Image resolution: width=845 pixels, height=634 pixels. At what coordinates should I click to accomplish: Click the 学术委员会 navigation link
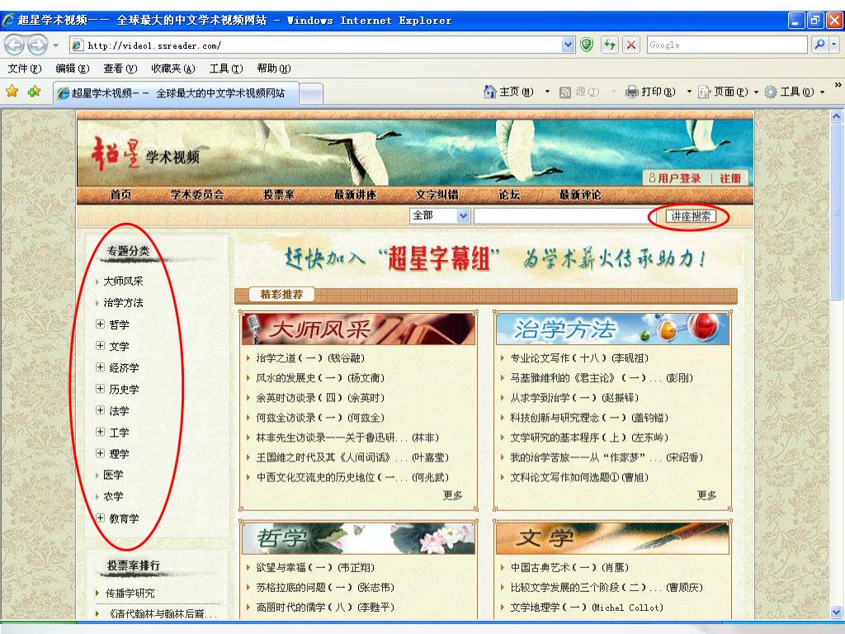197,195
